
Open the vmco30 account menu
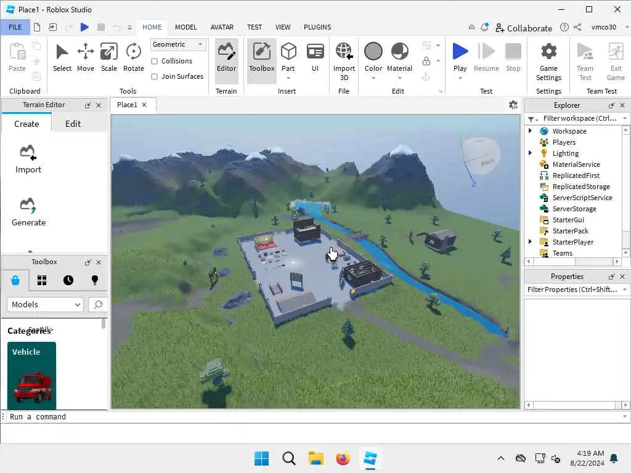click(604, 27)
